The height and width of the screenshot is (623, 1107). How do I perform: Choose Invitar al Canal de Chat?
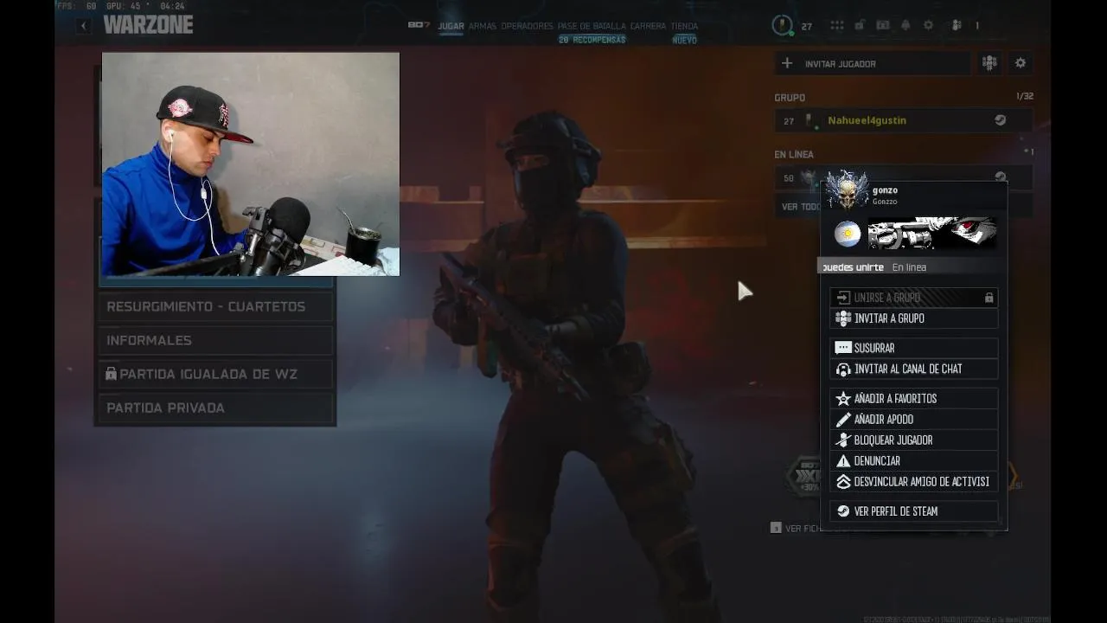click(913, 369)
